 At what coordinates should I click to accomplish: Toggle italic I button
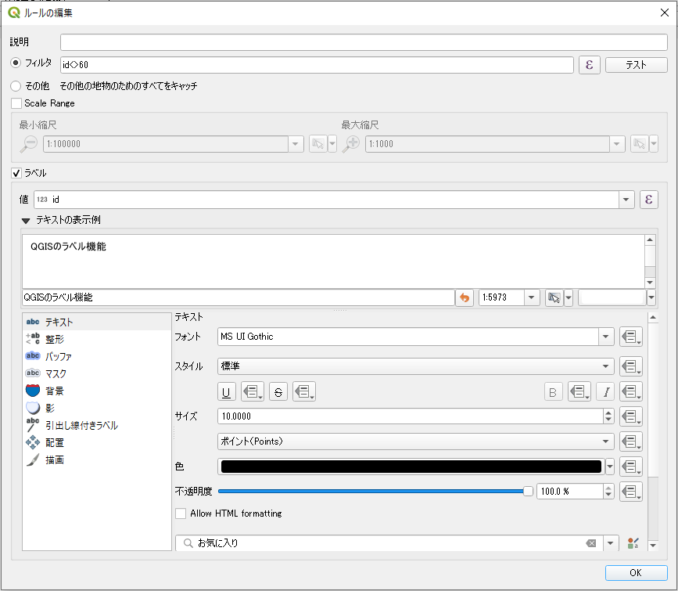pos(605,392)
